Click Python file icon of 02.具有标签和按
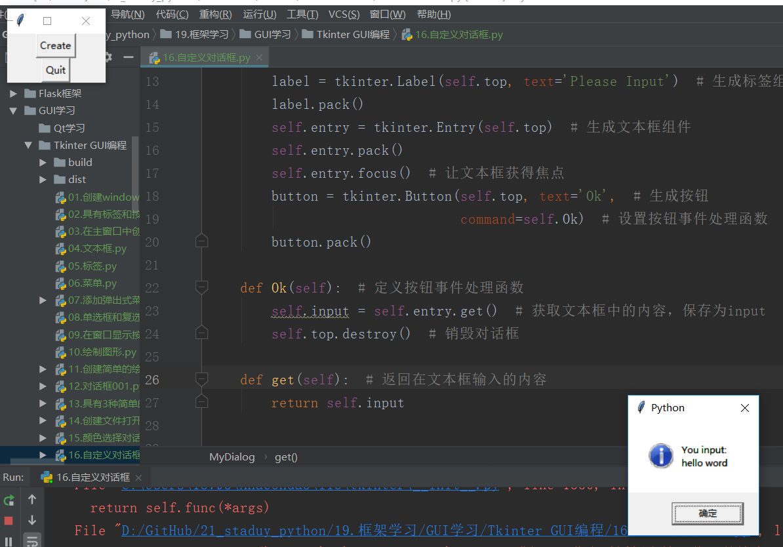This screenshot has width=783, height=547. coord(60,215)
